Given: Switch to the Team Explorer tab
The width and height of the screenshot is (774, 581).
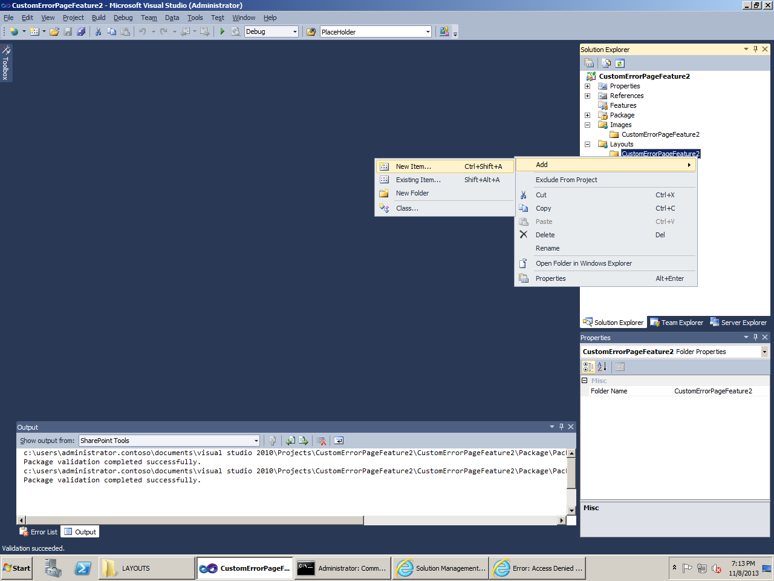Looking at the screenshot, I should point(677,323).
